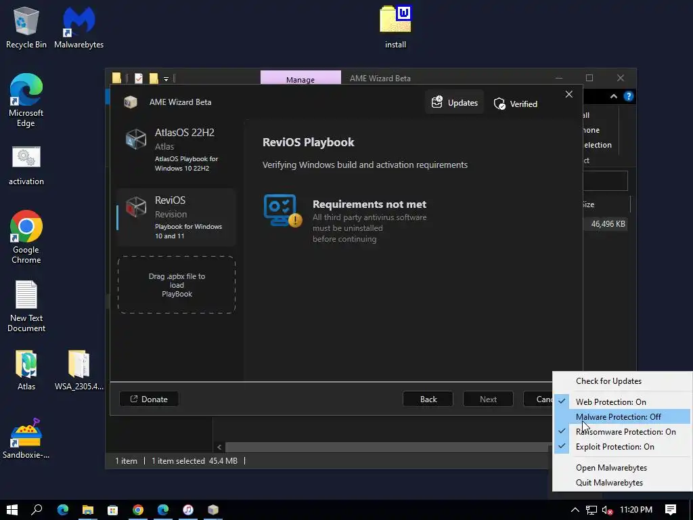This screenshot has height=520, width=693.
Task: Open Chrome from taskbar
Action: [138, 510]
